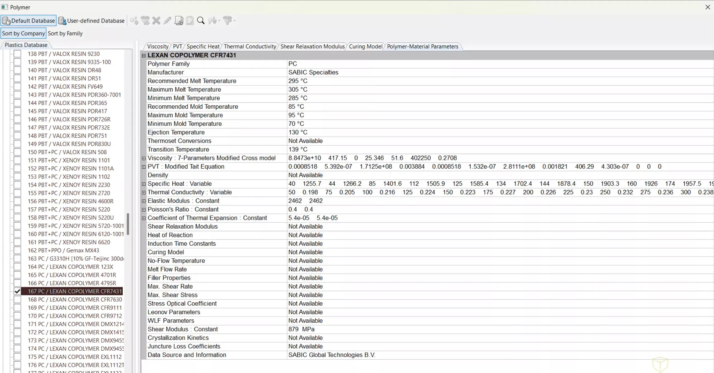Select 166 PC LEXAN COPOLYMER 4795R

click(x=72, y=283)
